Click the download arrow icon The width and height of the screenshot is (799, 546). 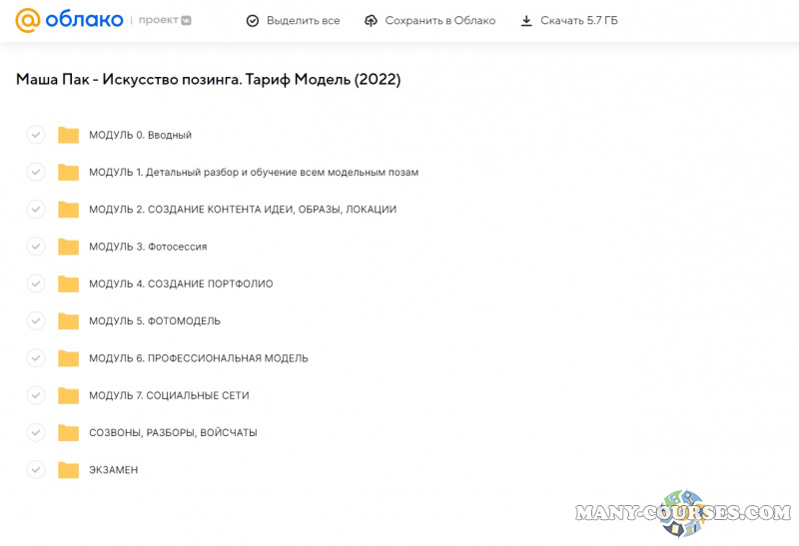[x=526, y=21]
